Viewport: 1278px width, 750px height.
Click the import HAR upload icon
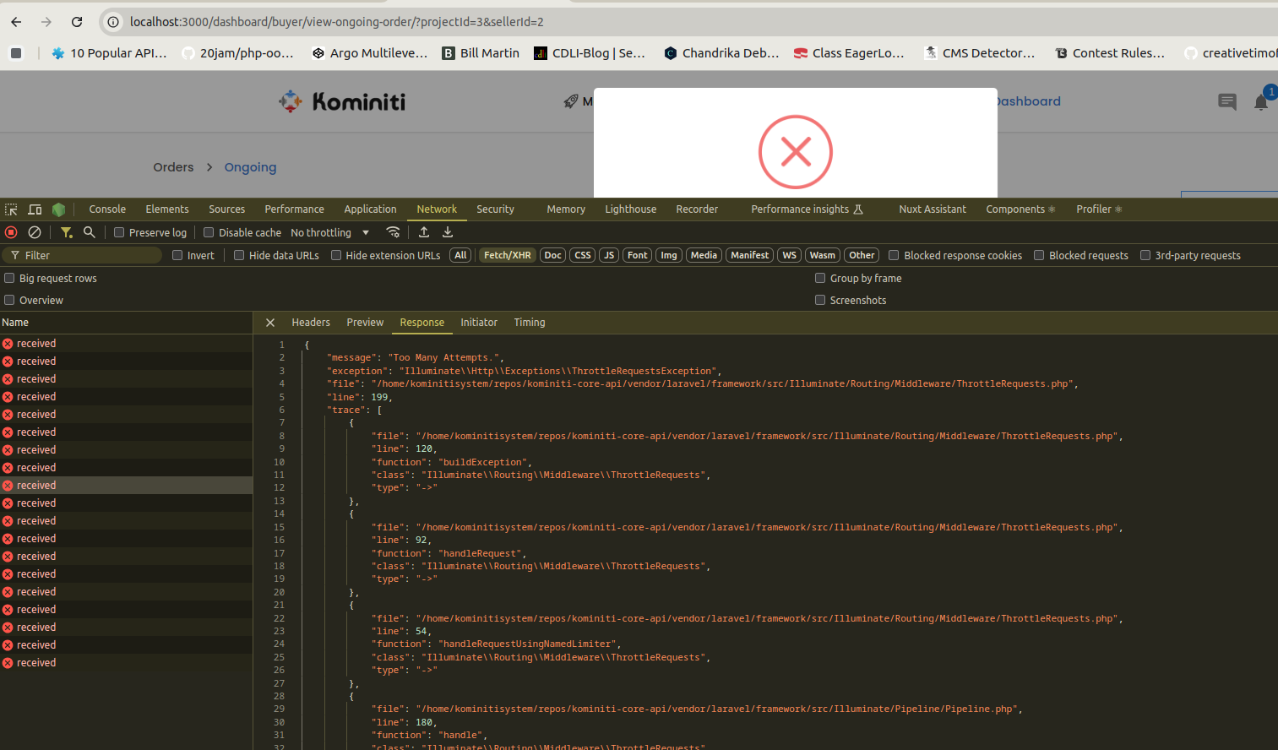click(x=424, y=232)
